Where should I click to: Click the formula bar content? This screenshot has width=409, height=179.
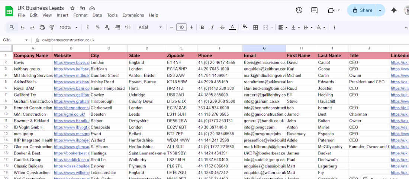pyautogui.click(x=68, y=40)
